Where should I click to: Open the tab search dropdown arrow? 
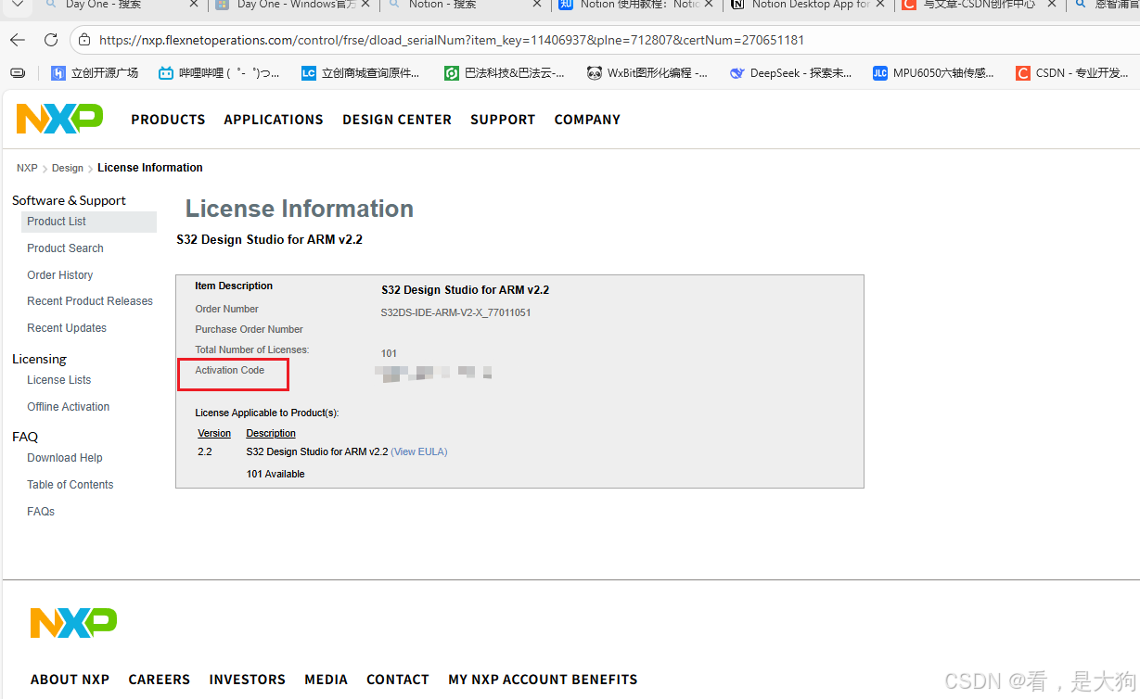17,5
